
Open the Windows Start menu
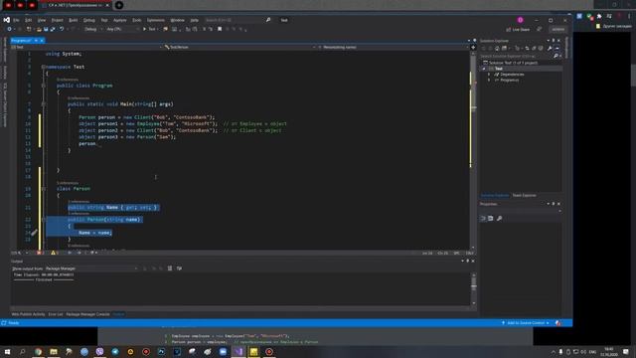[x=7, y=351]
